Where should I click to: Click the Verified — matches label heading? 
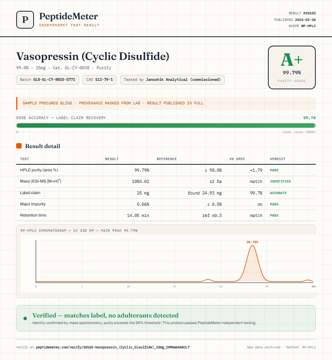[x=105, y=315]
